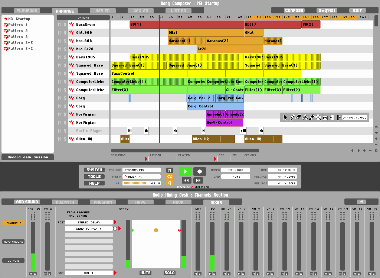Click the running man icon in mixer
Screen dimensions: 380x278
361,202
